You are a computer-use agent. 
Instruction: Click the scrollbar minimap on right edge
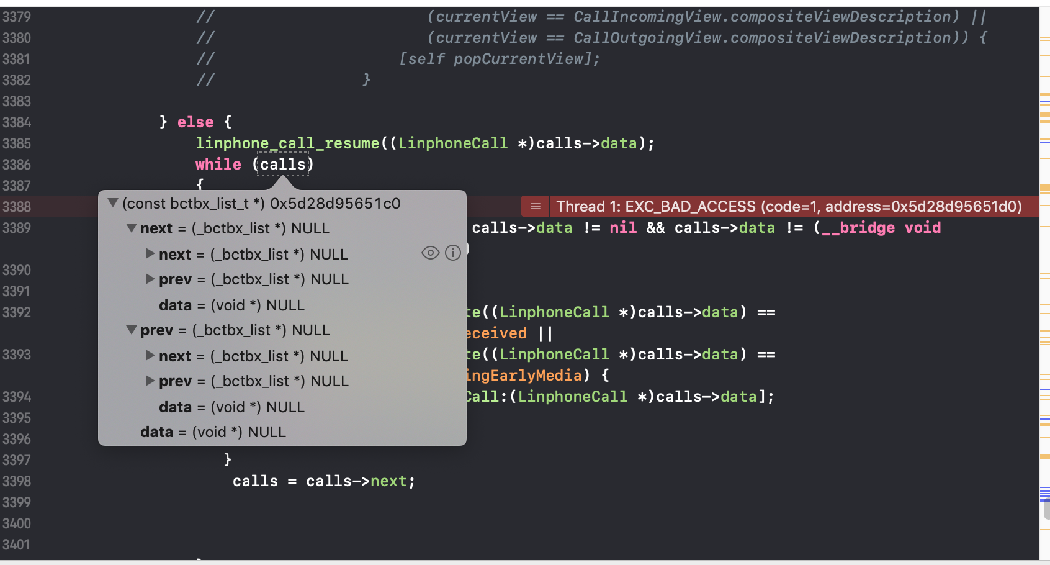1044,282
